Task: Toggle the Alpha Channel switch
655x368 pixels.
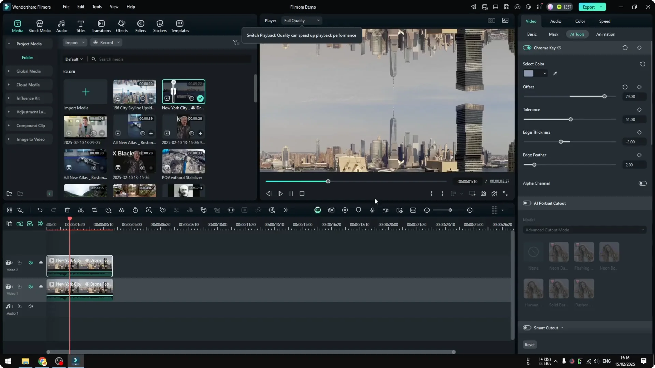Action: click(x=643, y=183)
